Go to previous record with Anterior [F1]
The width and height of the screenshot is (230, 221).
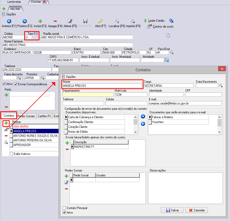pyautogui.click(x=9, y=23)
